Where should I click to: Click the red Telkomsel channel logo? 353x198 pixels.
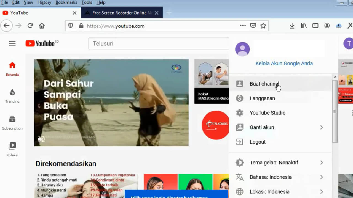pos(215,125)
